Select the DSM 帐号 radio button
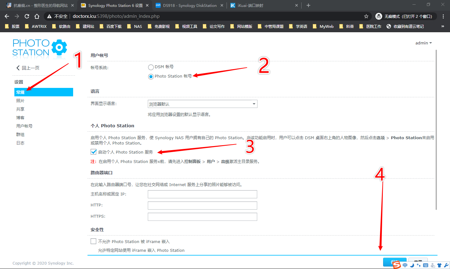 pos(151,67)
